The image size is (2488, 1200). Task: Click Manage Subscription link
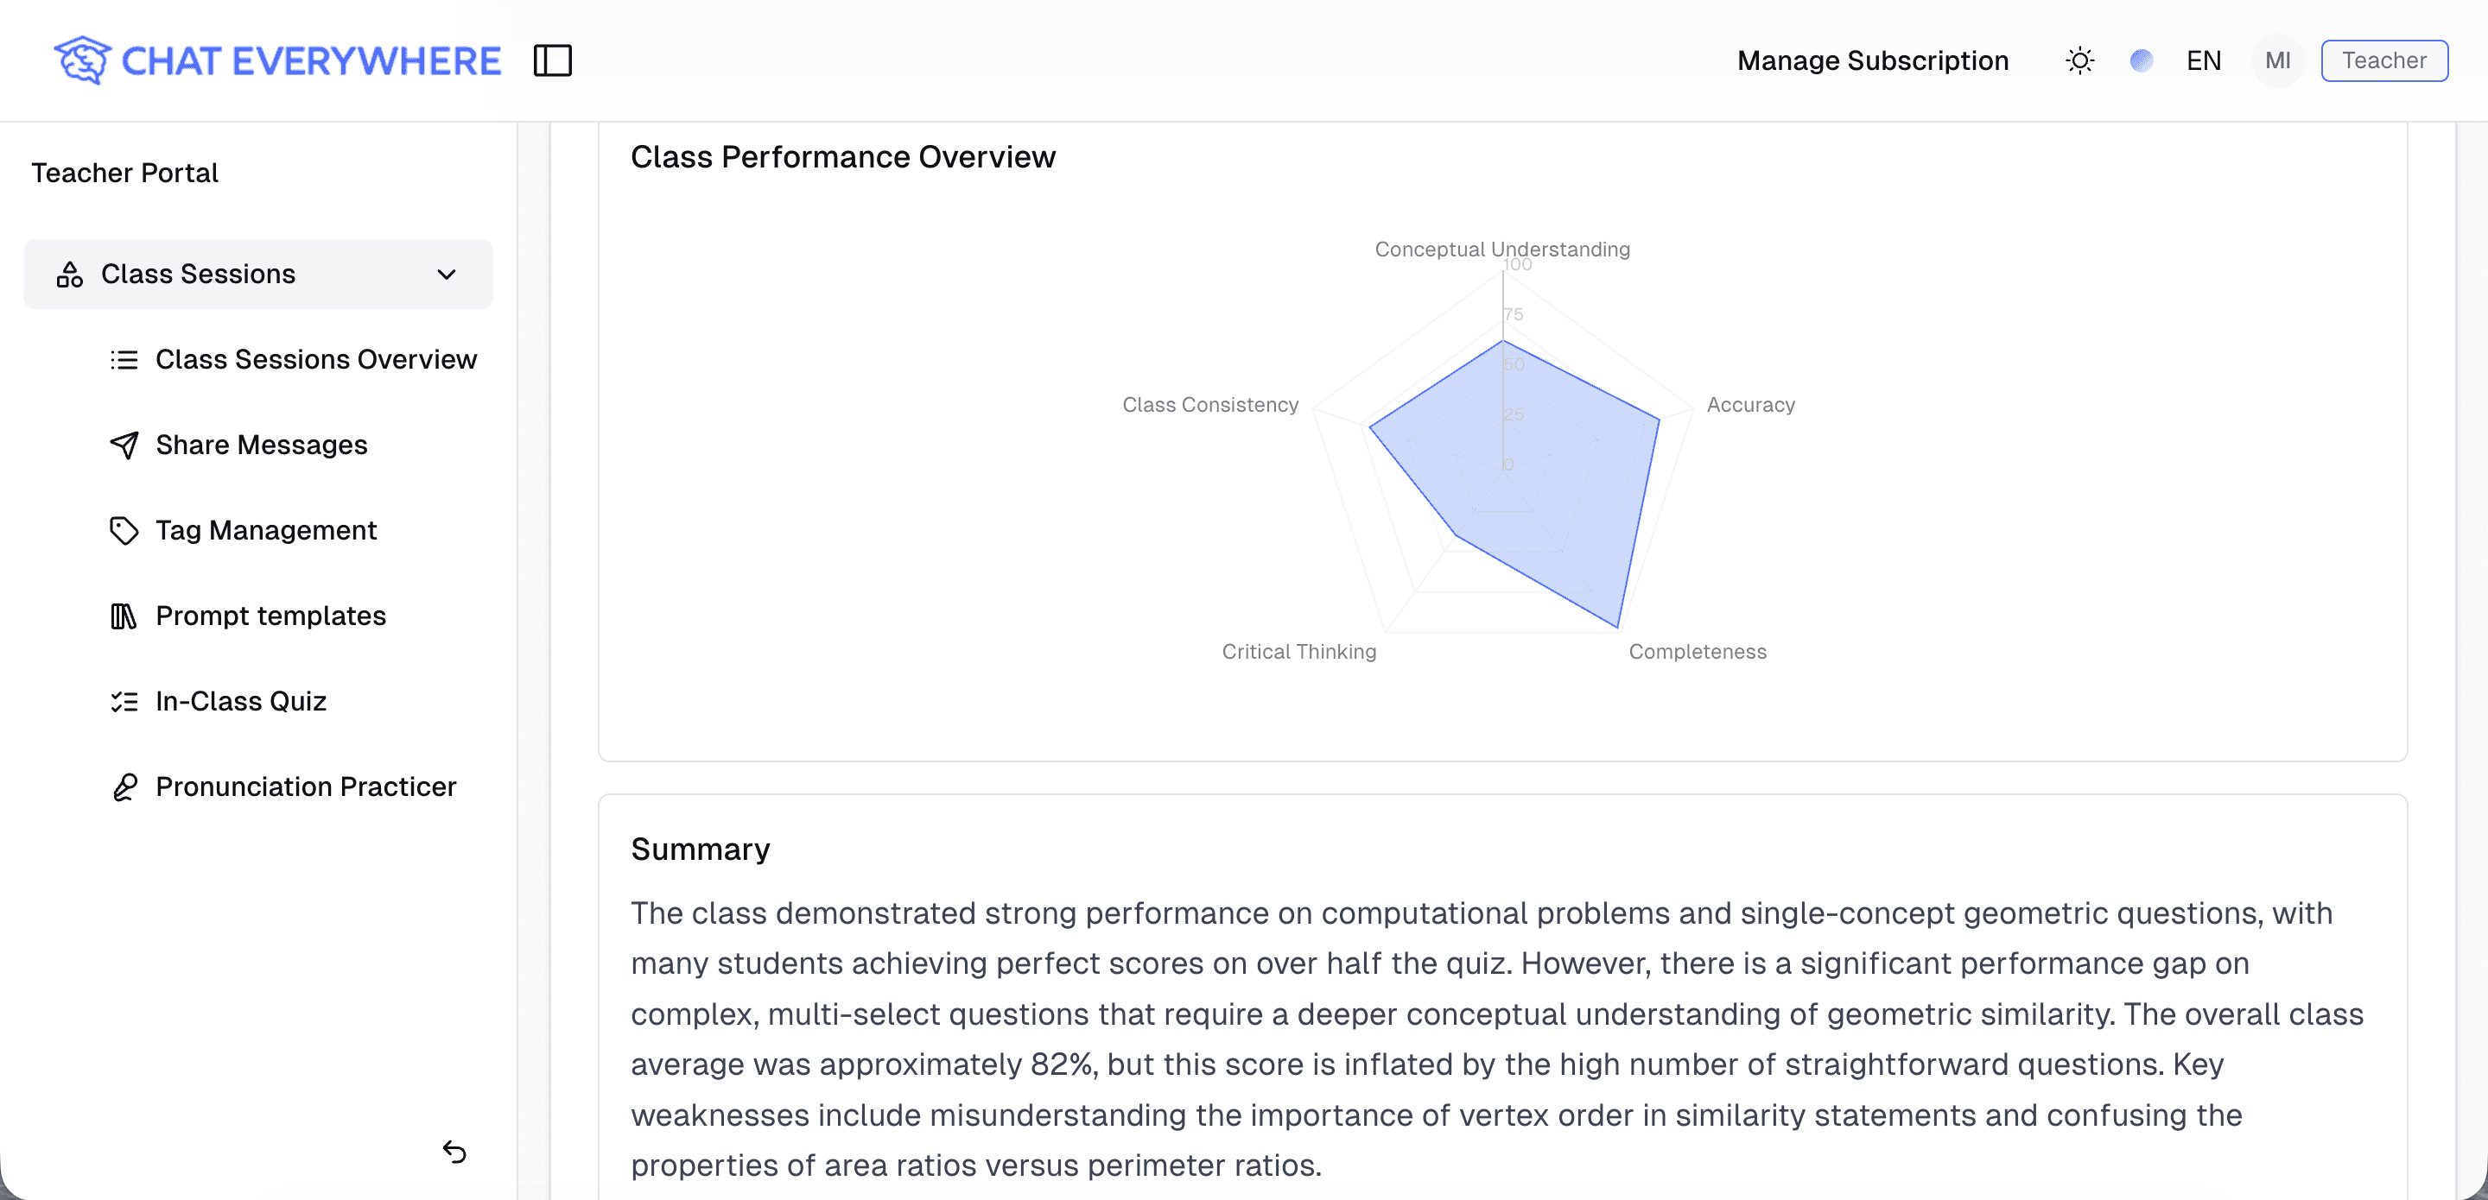point(1872,60)
